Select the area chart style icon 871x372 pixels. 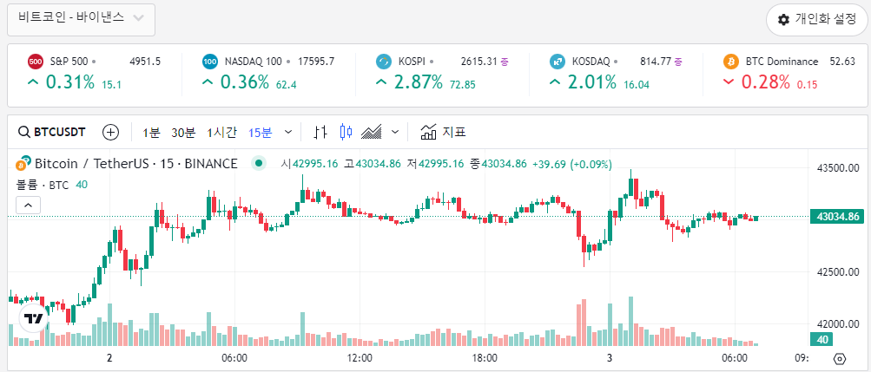373,132
